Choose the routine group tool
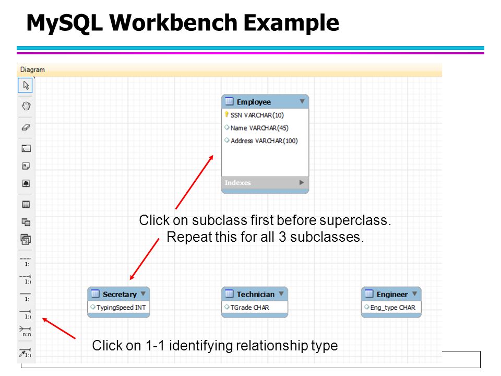The width and height of the screenshot is (501, 376). (26, 240)
